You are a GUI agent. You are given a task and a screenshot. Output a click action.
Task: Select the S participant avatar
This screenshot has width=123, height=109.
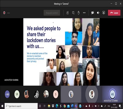pyautogui.click(x=56, y=94)
